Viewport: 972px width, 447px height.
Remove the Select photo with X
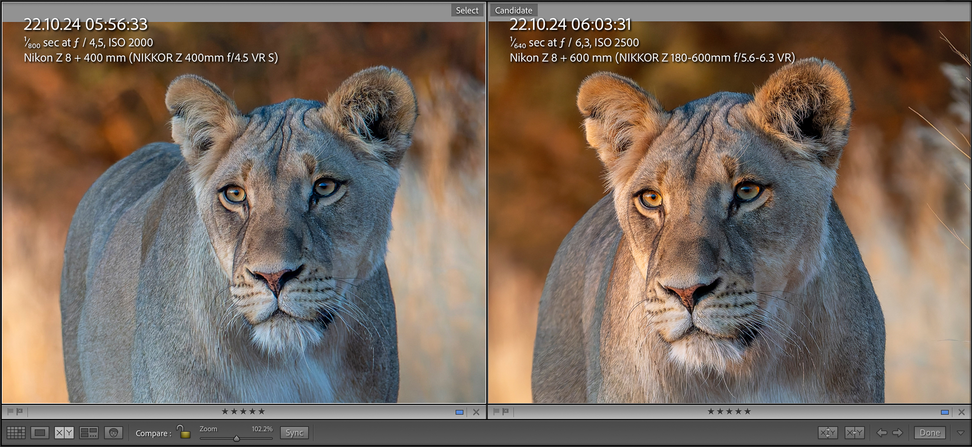(x=476, y=412)
